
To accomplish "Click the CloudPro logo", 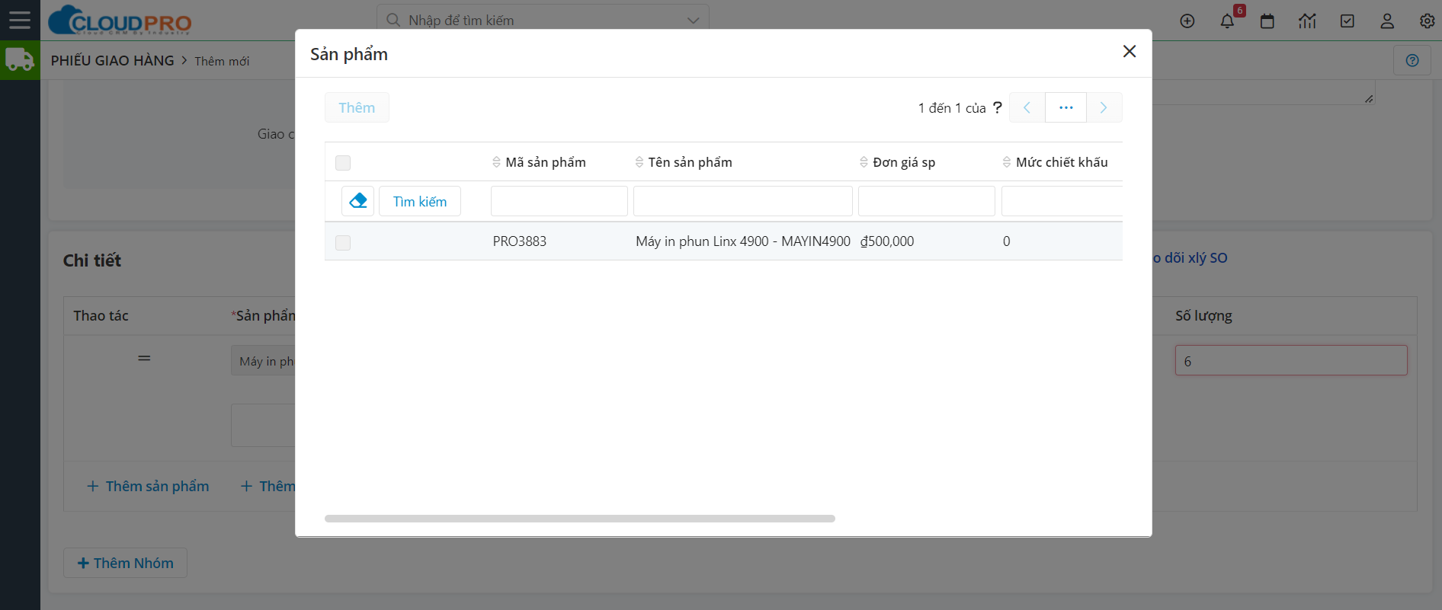I will (120, 21).
